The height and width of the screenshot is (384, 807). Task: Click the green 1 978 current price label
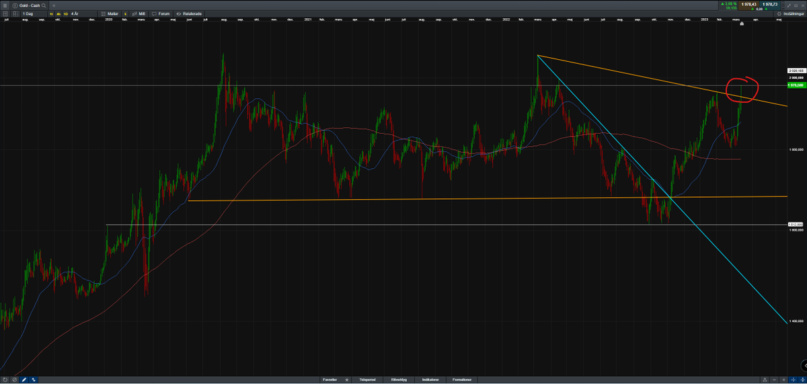coord(797,85)
